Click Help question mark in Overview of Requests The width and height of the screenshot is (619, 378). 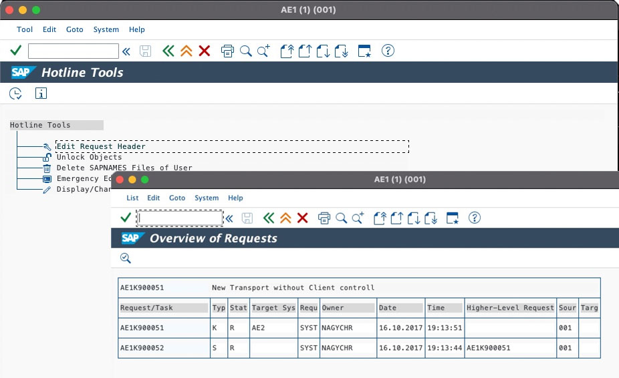[475, 218]
